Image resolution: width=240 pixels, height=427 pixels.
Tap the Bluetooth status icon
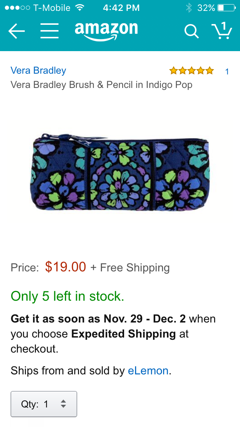(189, 8)
